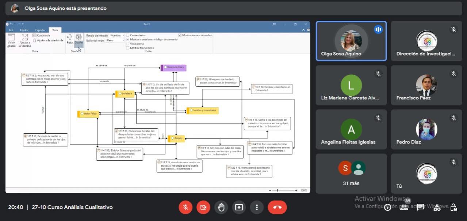Toggle the Cuadrícula grid checkbox
This screenshot has height=221, width=467.
click(41, 35)
